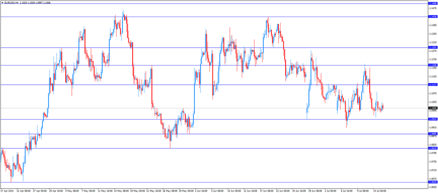Click the 7 May 00:00 time axis label
Image resolution: width=438 pixels, height=193 pixels.
pos(88,191)
